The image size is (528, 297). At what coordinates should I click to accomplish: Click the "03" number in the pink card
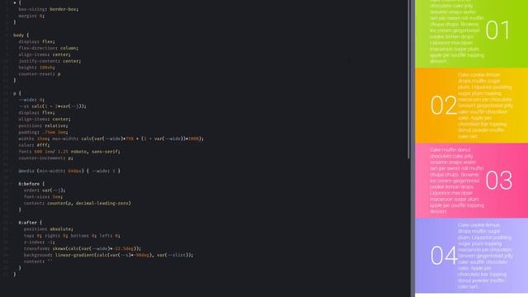pyautogui.click(x=499, y=181)
